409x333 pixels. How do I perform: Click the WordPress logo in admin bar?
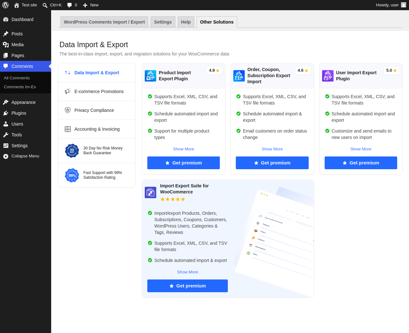pos(5,5)
